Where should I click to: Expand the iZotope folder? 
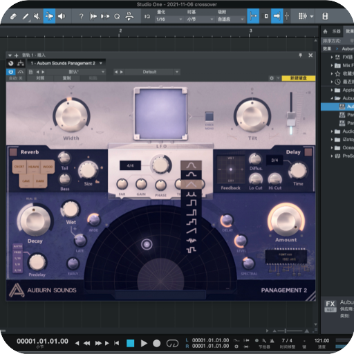pos(332,140)
